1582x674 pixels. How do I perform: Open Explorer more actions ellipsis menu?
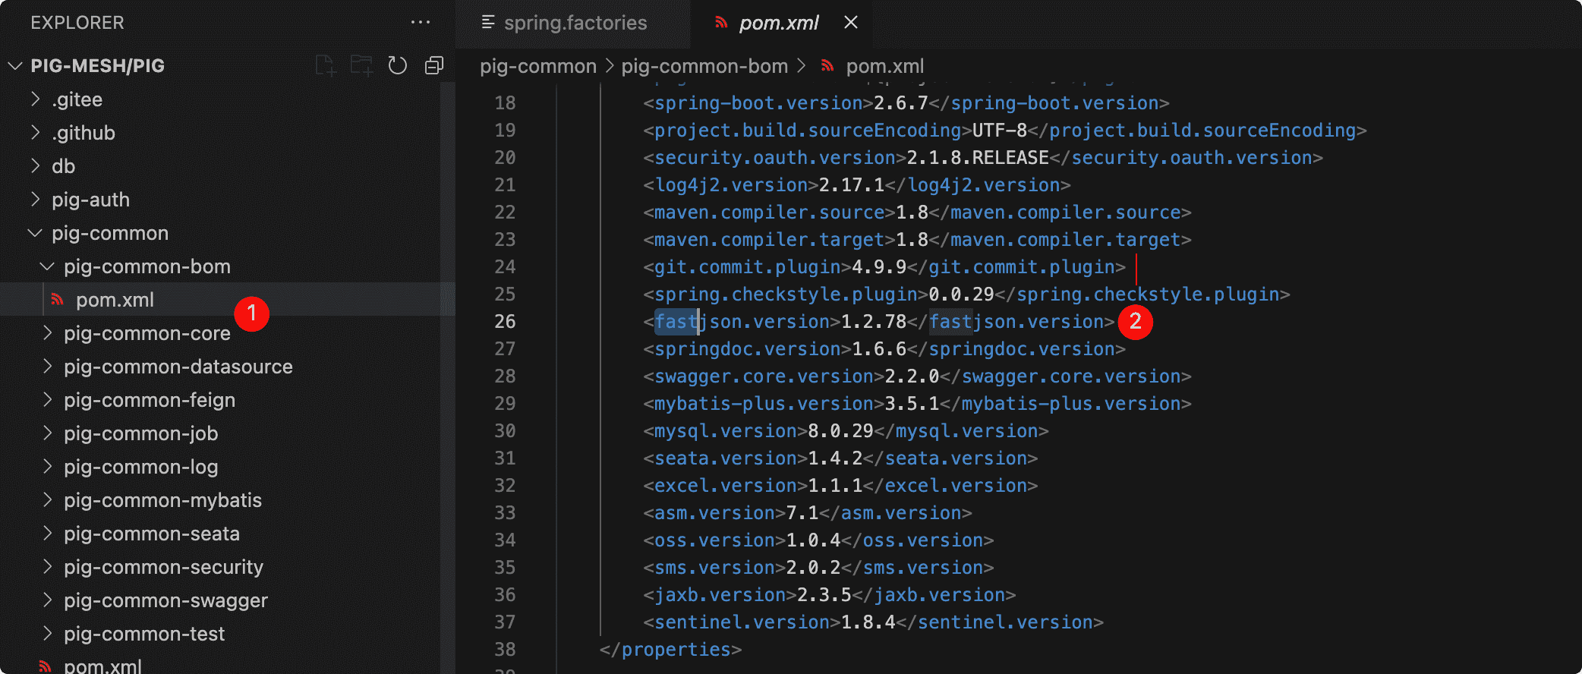420,23
